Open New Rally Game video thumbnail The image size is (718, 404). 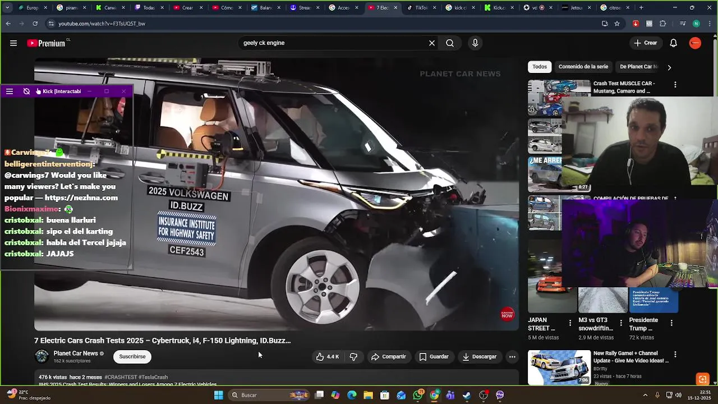click(x=559, y=368)
